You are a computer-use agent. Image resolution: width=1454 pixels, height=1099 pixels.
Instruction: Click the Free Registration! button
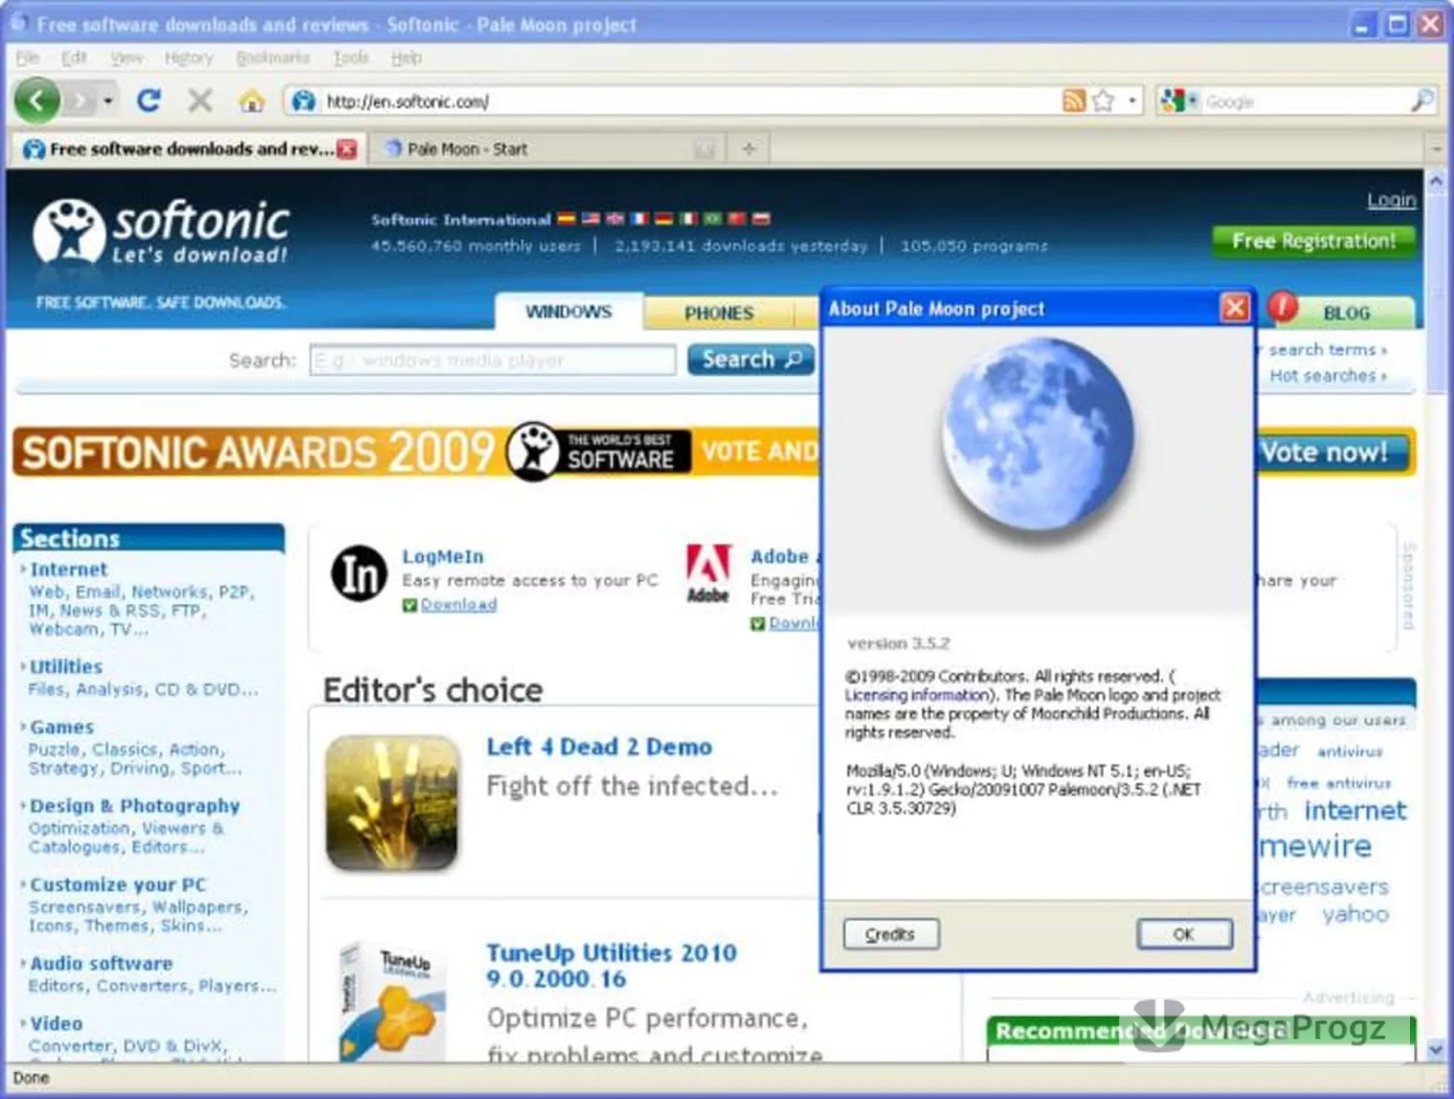(1313, 242)
